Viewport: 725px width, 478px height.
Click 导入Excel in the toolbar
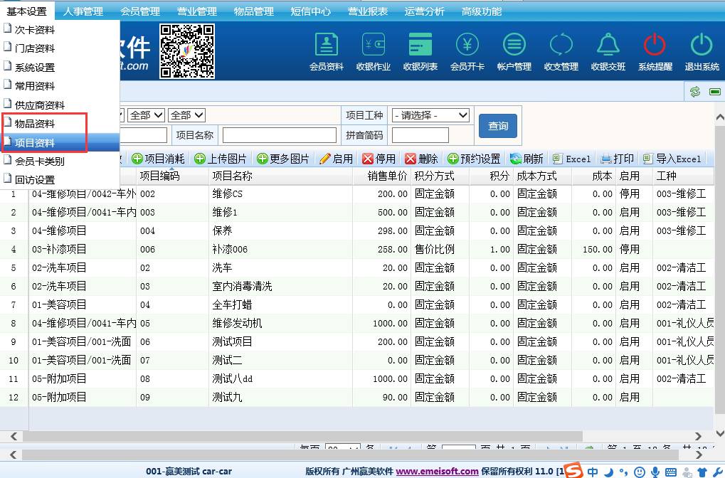(x=672, y=159)
